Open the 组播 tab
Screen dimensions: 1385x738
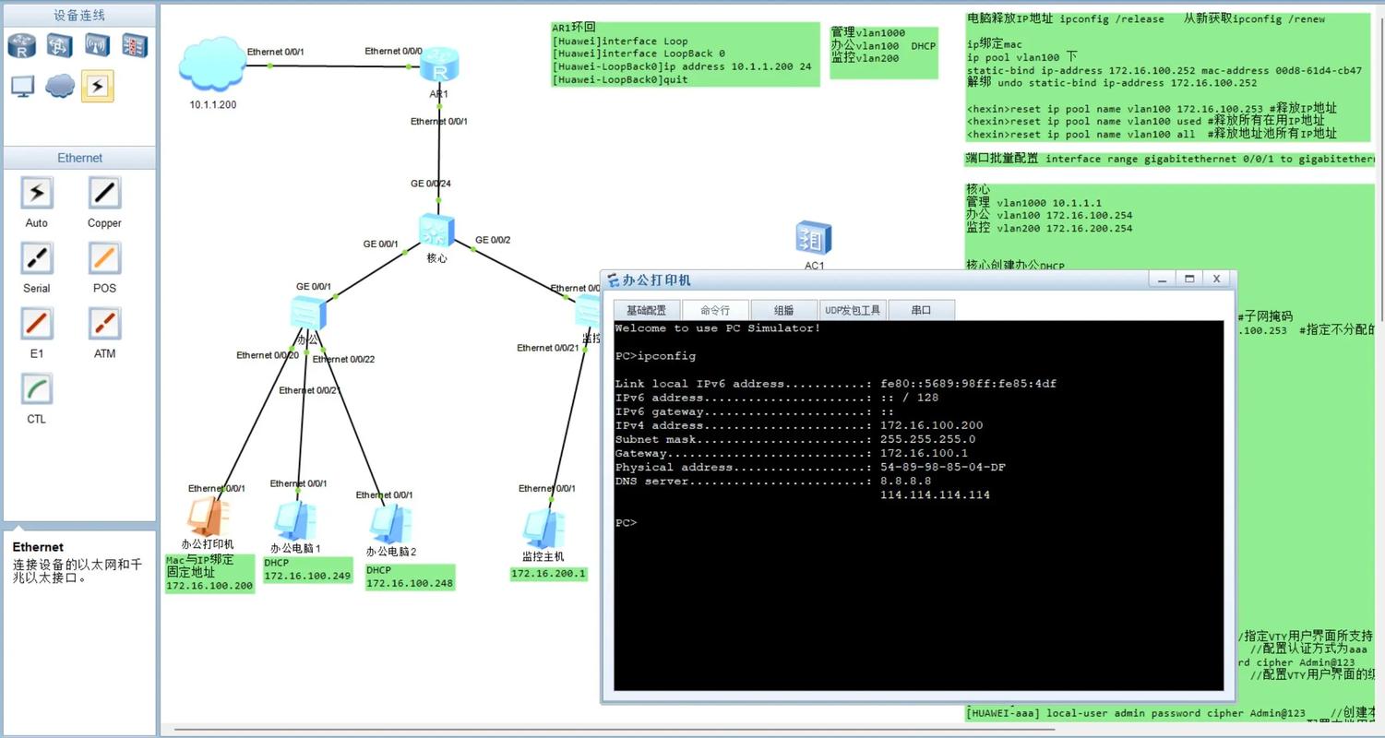[783, 311]
